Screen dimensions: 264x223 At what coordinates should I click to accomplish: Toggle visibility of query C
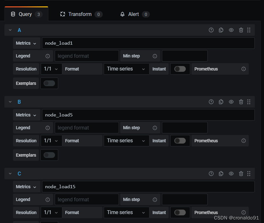231,174
